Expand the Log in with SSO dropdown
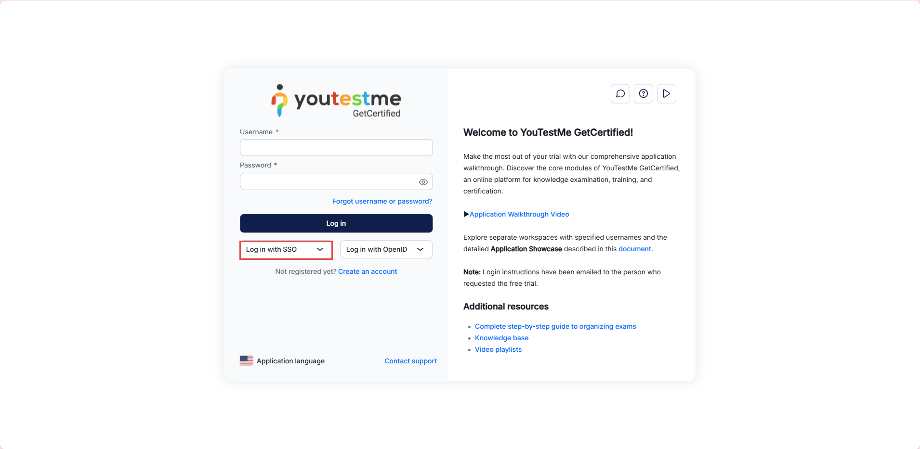 tap(286, 250)
